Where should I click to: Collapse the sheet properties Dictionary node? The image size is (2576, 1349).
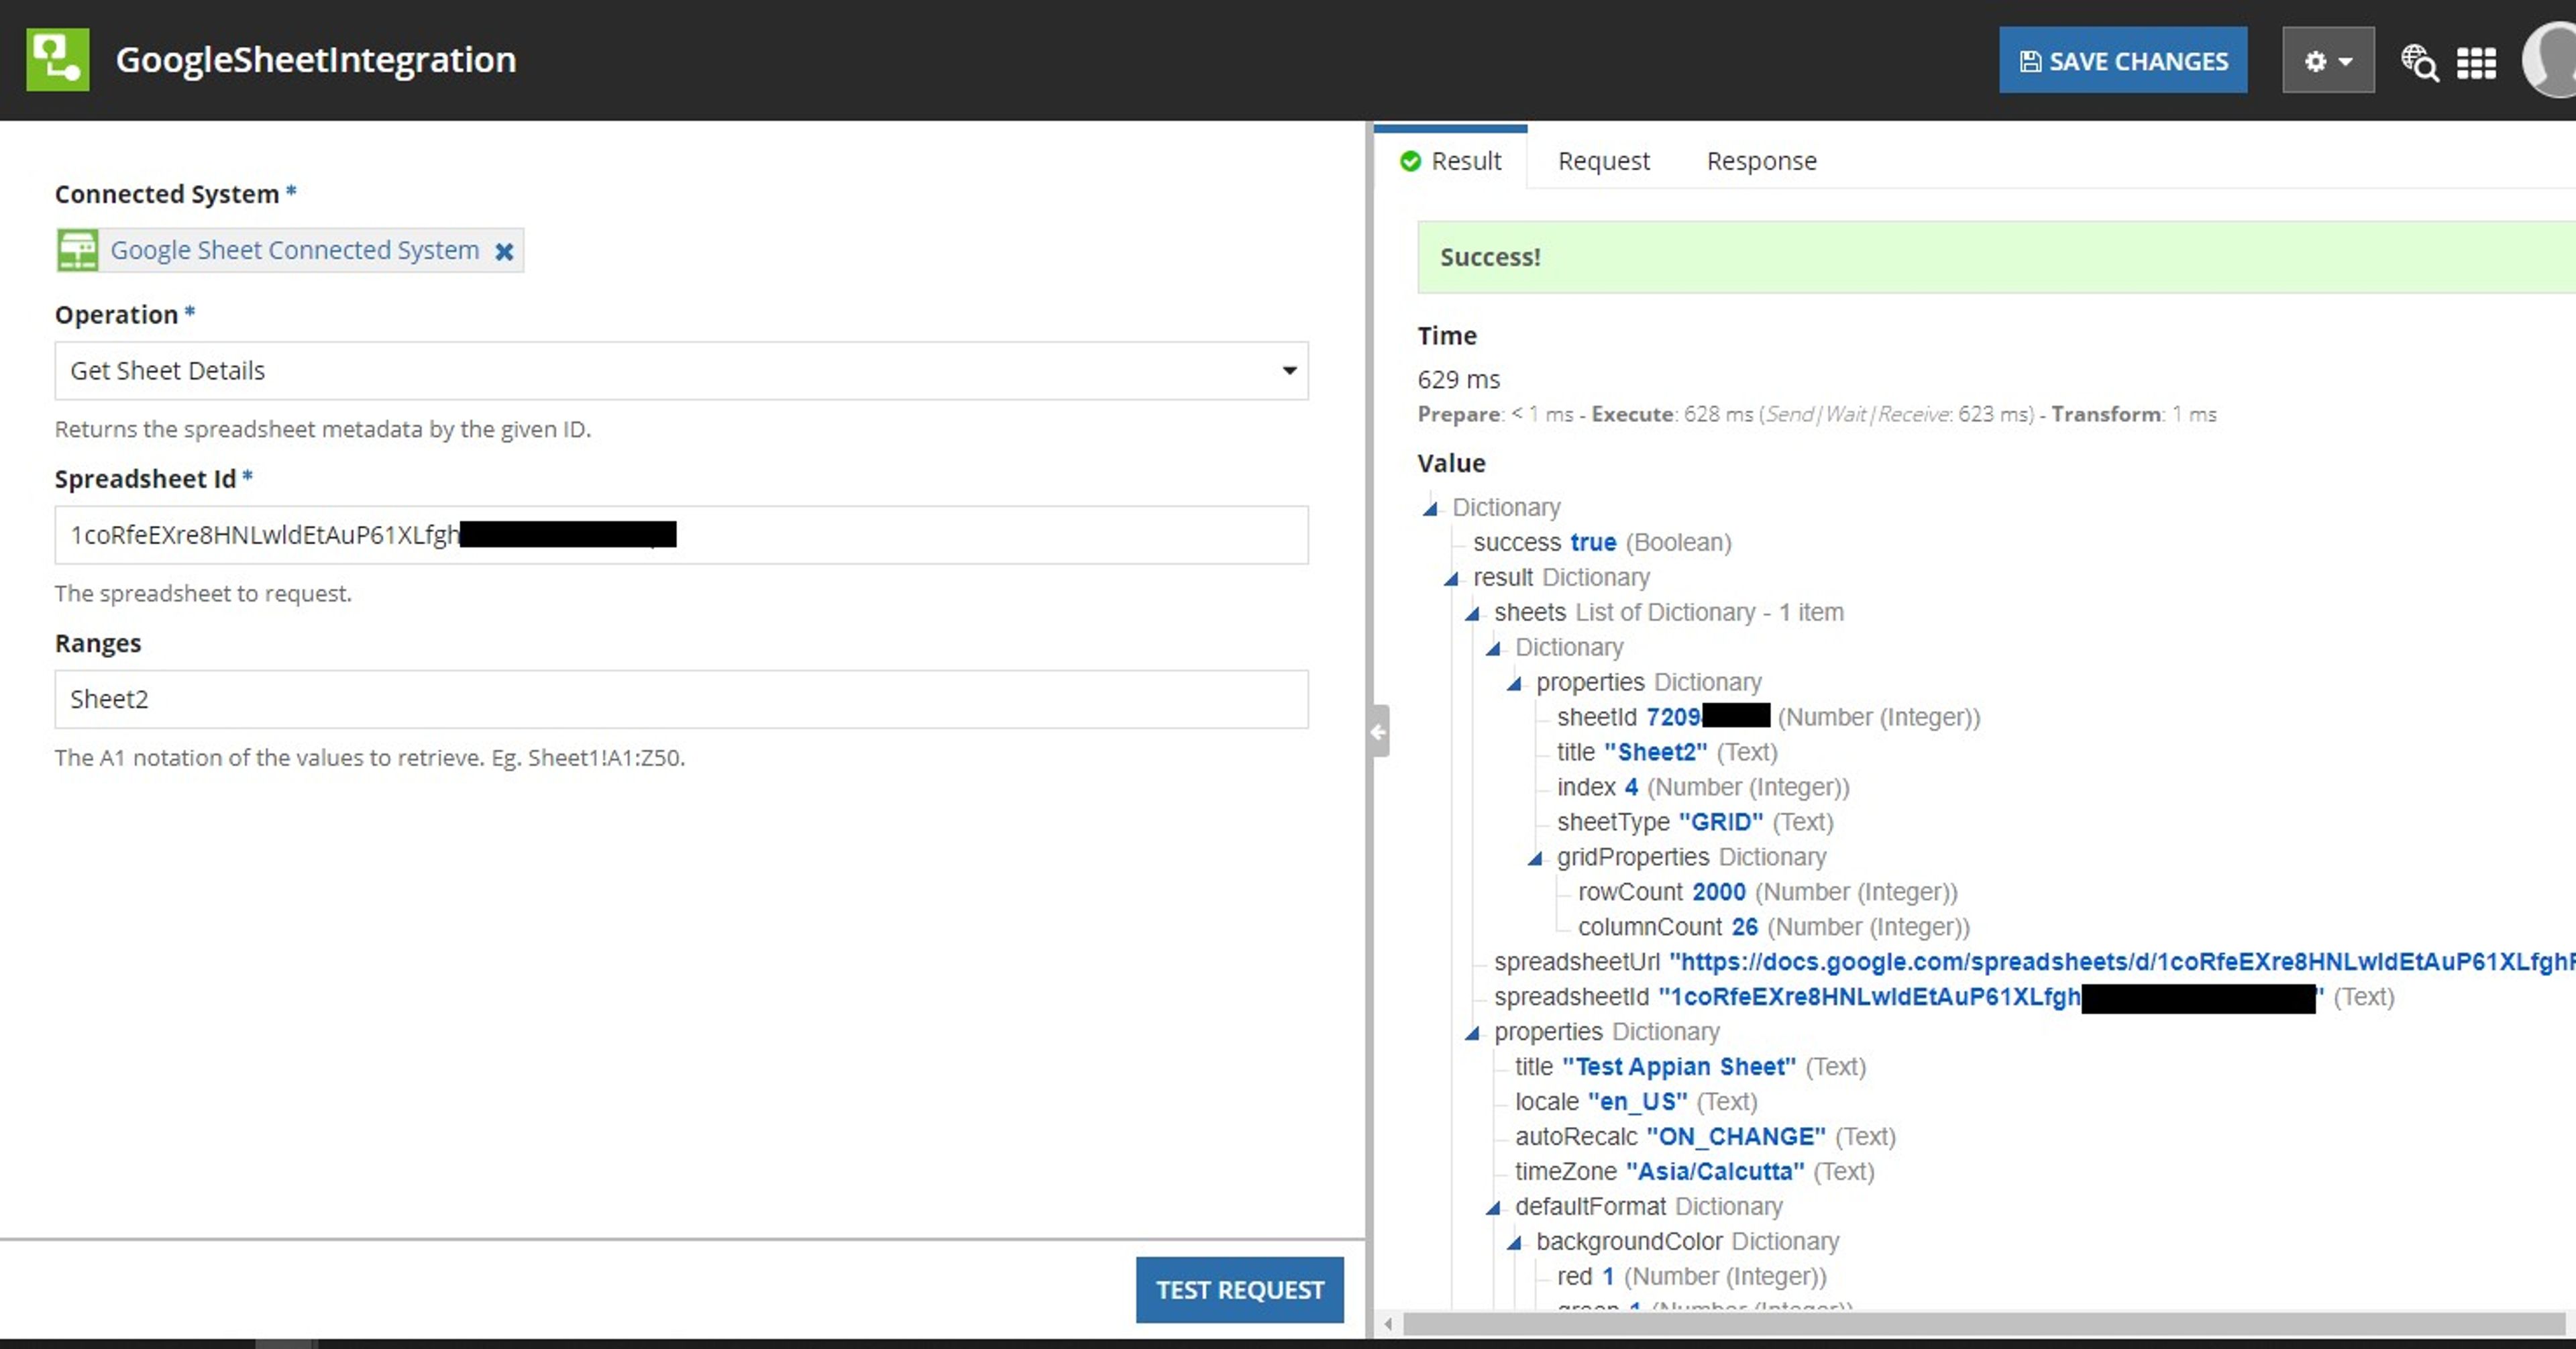pos(1514,684)
